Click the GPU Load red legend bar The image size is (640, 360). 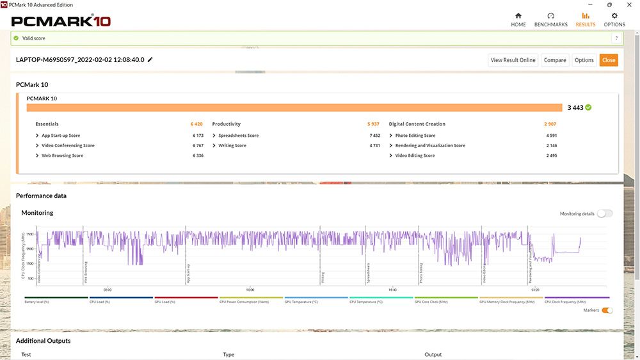click(186, 299)
